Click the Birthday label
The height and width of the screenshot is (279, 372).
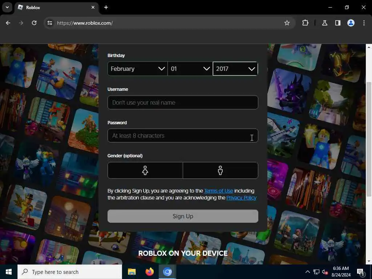(116, 55)
